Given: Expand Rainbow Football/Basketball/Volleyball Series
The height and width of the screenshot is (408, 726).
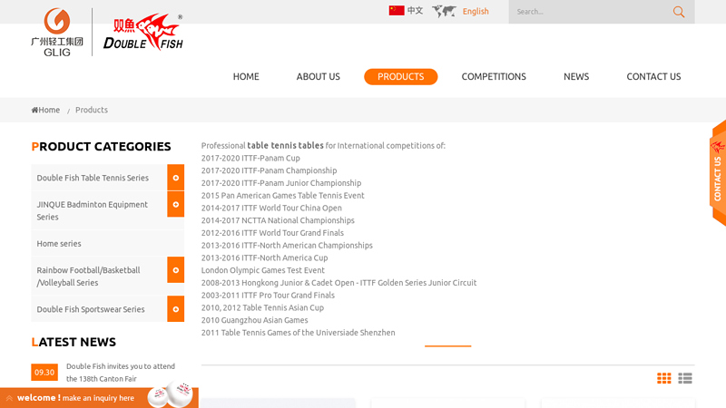Looking at the screenshot, I should (175, 269).
